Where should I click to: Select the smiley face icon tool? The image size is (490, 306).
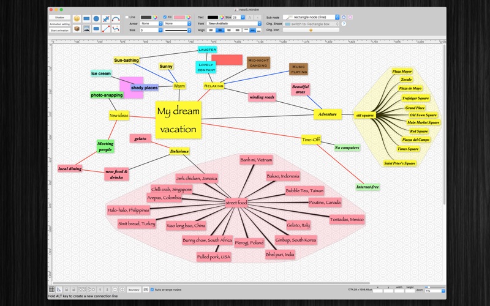pos(77,19)
